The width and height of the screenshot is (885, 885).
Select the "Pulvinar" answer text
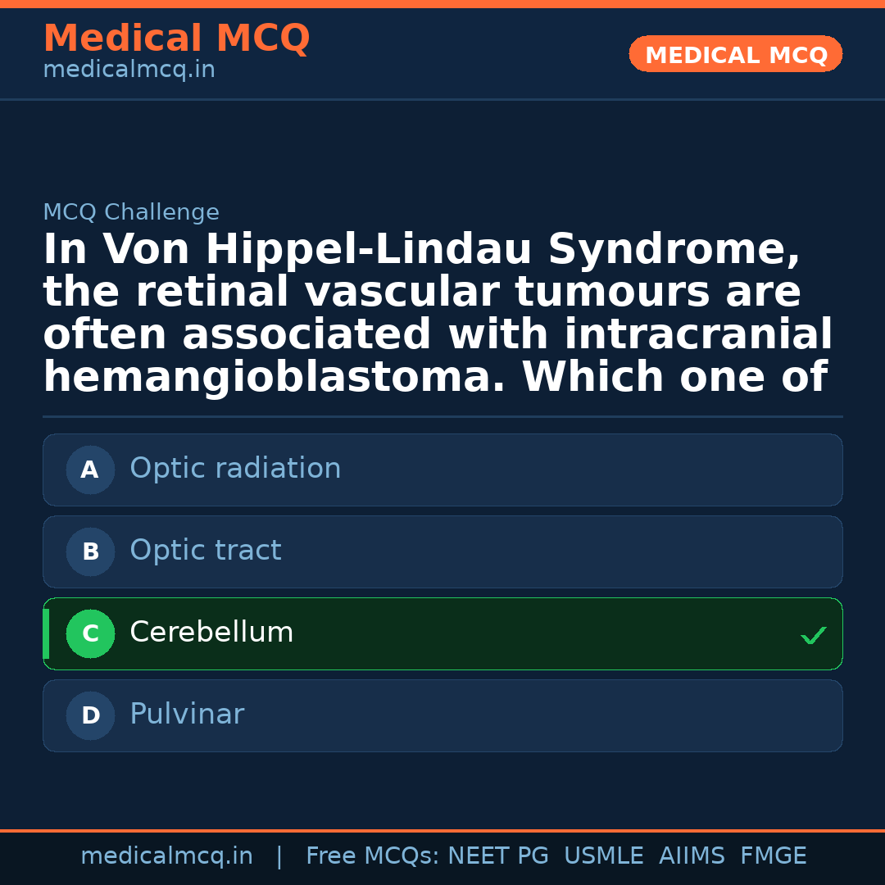coord(187,715)
